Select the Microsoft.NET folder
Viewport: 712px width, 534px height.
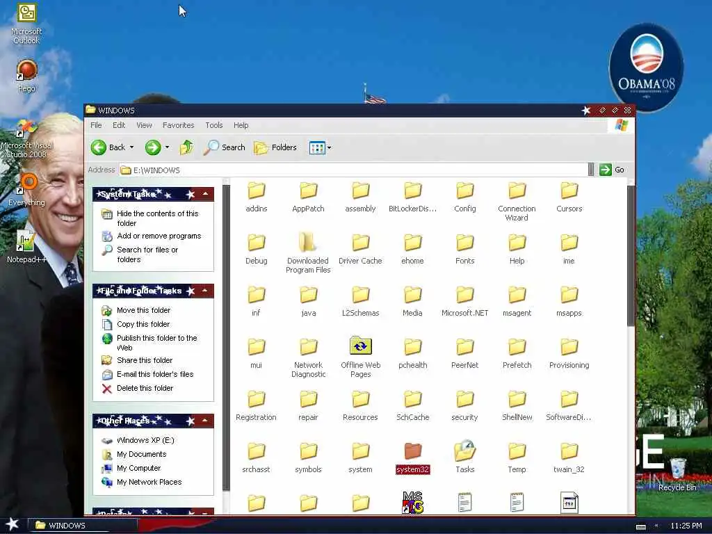[464, 301]
